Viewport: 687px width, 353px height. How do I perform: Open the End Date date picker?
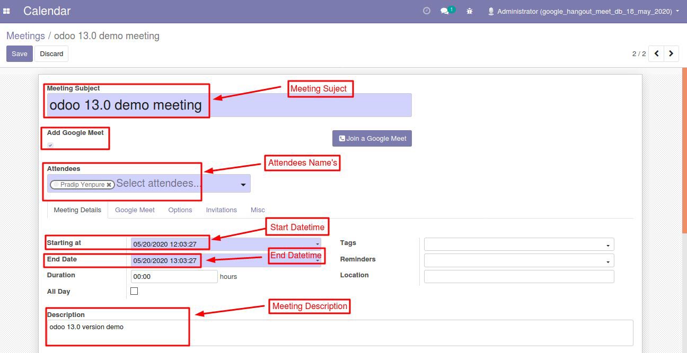(226, 260)
